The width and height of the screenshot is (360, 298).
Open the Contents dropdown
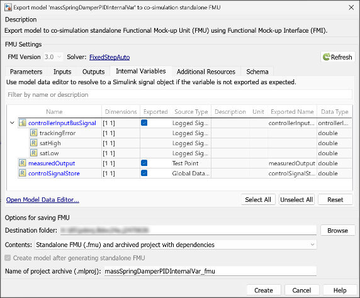point(176,245)
